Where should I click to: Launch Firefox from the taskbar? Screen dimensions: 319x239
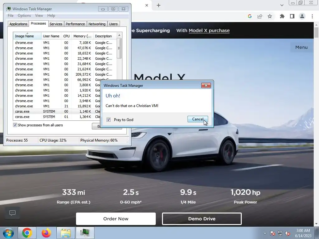click(x=46, y=233)
